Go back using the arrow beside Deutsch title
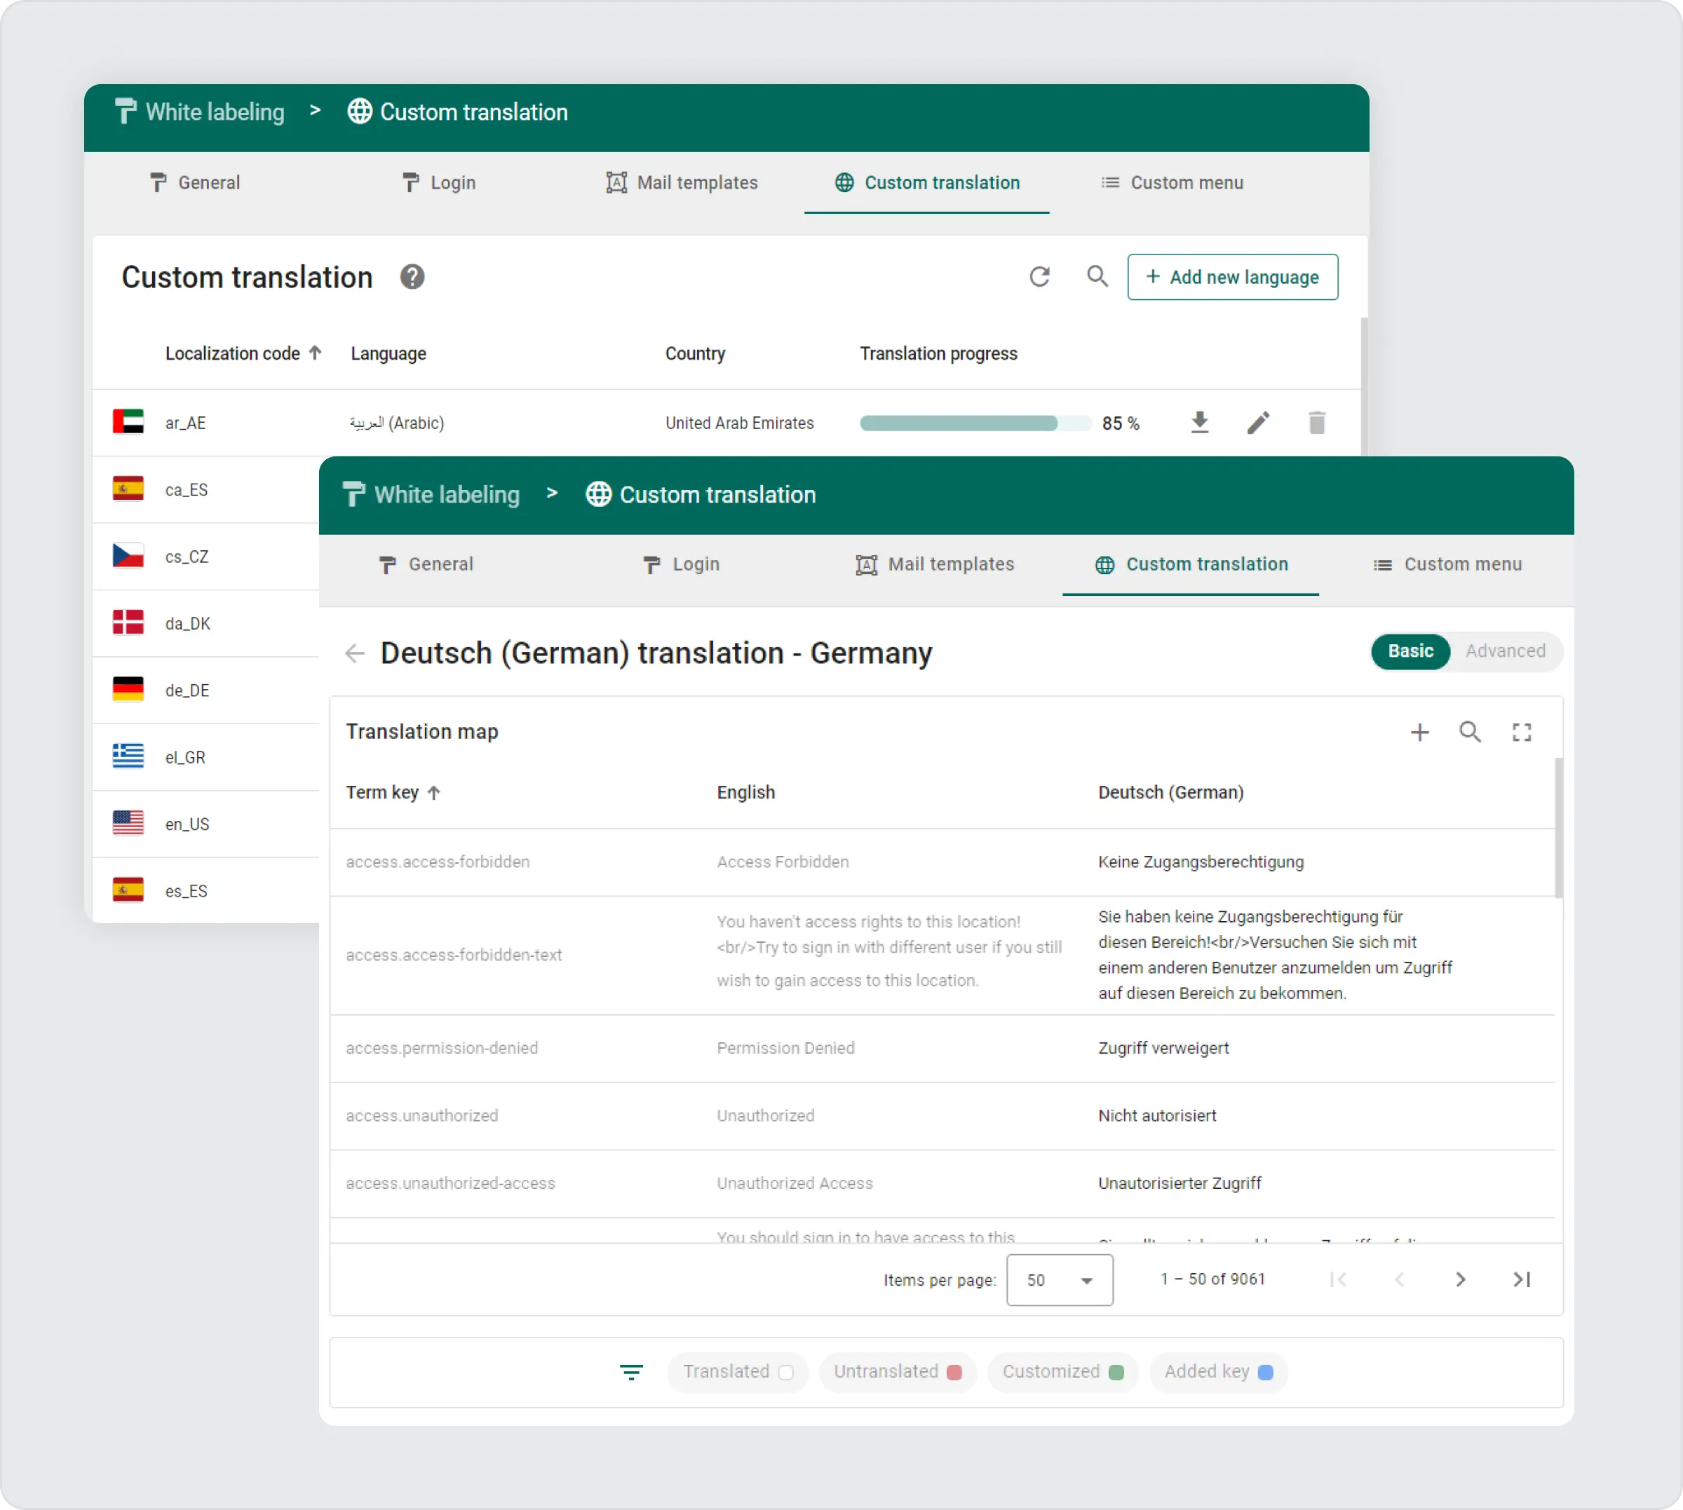 point(354,654)
